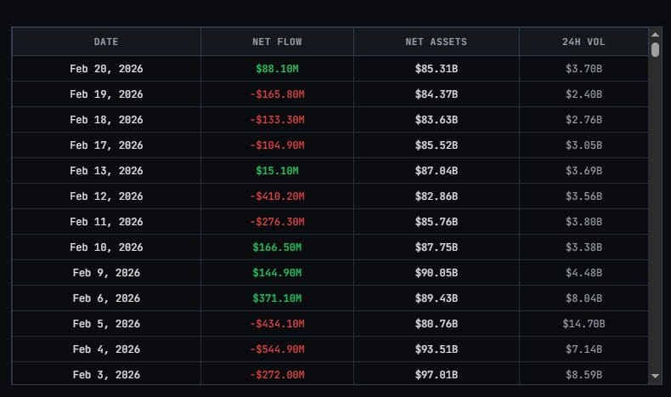Select the Feb 13, 2026 date cell
671x397 pixels.
pos(106,171)
